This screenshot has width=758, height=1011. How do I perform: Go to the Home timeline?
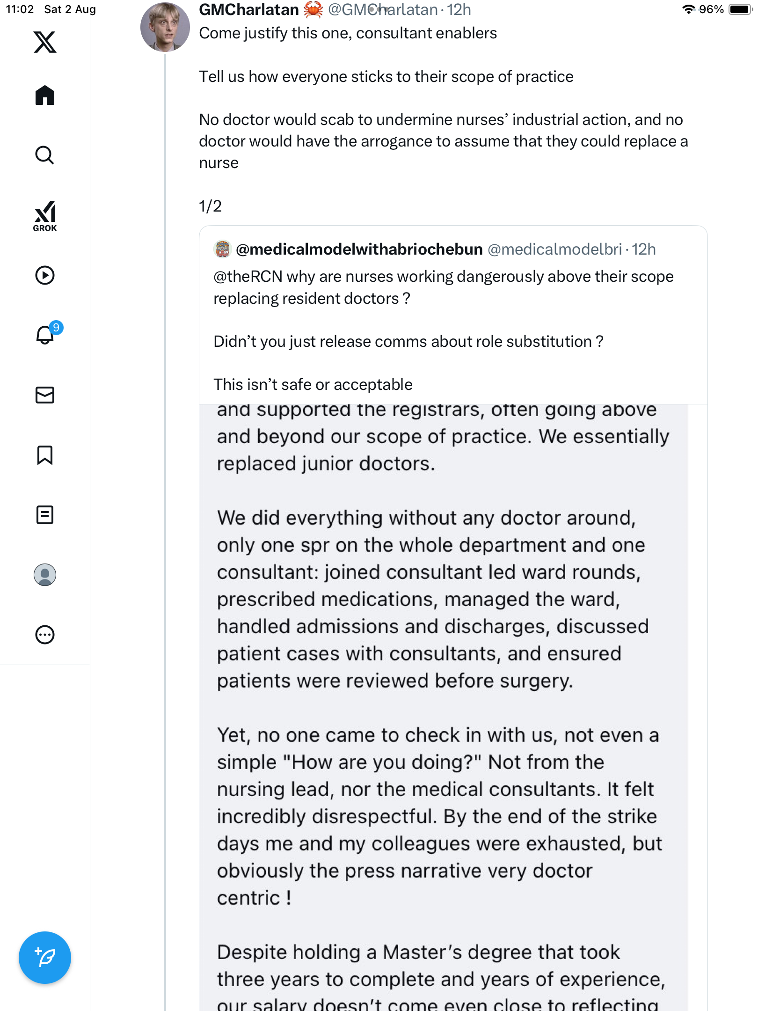tap(45, 95)
